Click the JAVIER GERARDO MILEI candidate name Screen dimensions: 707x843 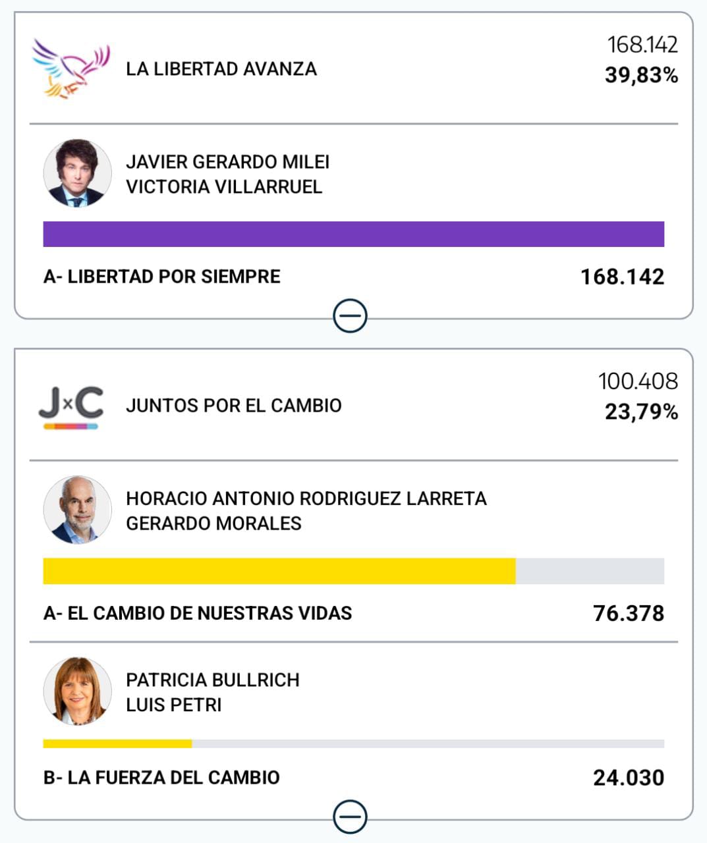(x=227, y=162)
